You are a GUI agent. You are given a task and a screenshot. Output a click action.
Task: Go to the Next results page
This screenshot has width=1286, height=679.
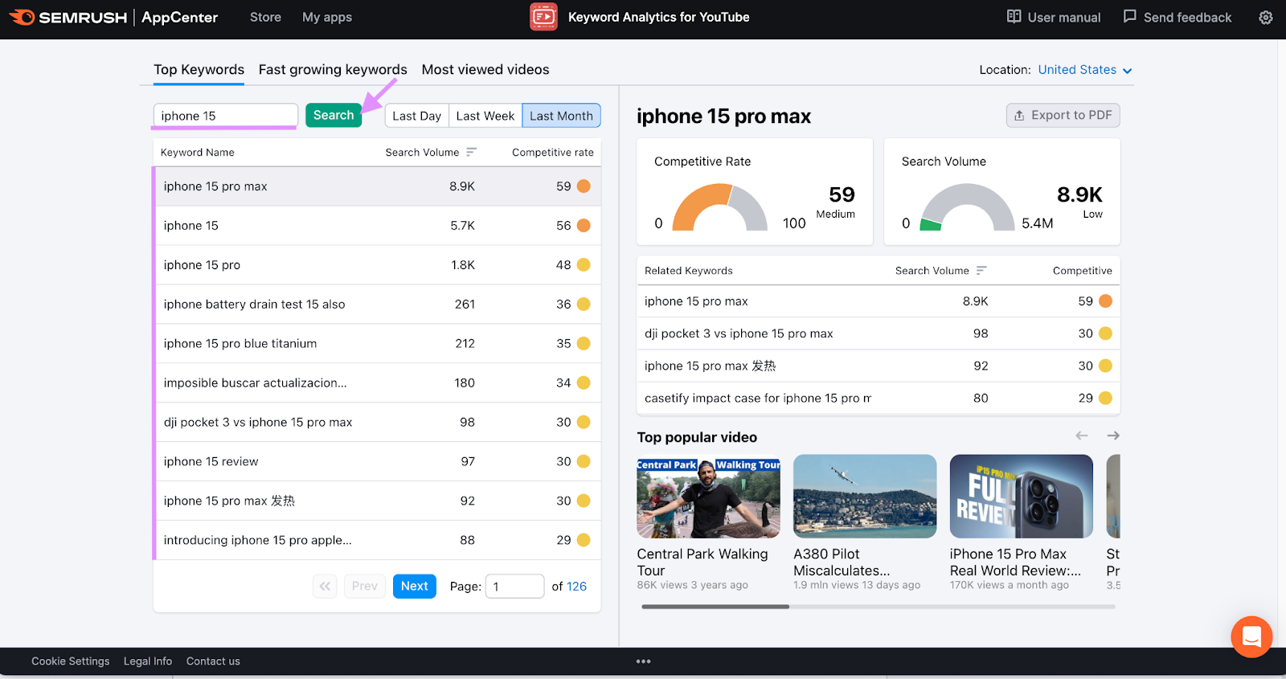tap(414, 586)
